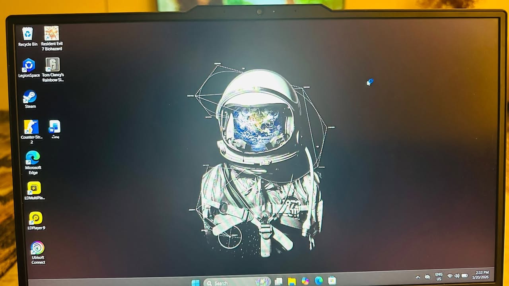Click the crossed-out cloud tray icon
This screenshot has height=286, width=509.
click(427, 276)
